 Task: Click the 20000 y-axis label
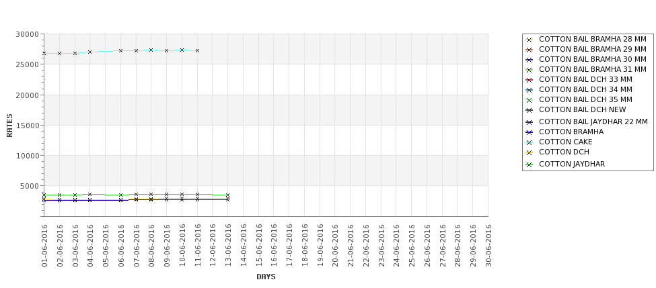point(27,95)
